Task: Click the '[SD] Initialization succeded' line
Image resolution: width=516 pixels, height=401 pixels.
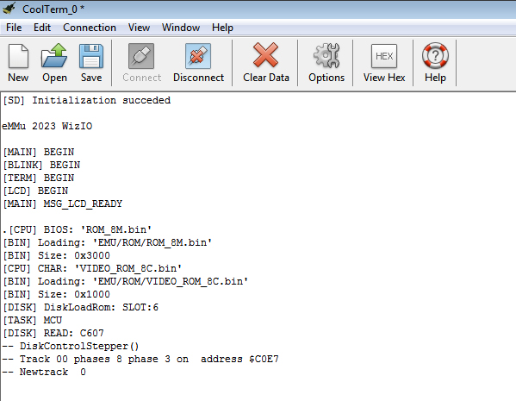Action: (86, 100)
